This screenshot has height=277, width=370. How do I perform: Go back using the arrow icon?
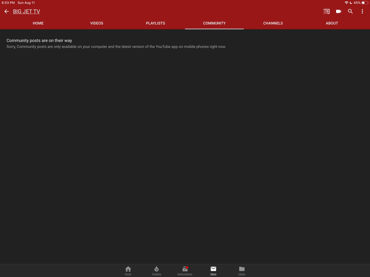(6, 11)
